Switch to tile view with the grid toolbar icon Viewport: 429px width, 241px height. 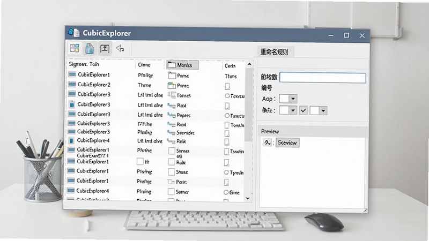coord(75,48)
